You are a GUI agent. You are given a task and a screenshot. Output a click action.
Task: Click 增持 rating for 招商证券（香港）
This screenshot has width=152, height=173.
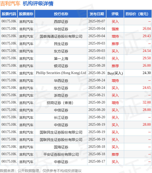pyautogui.click(x=115, y=103)
